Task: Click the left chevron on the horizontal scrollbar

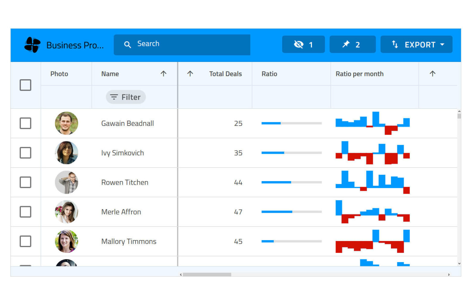Action: 181,274
